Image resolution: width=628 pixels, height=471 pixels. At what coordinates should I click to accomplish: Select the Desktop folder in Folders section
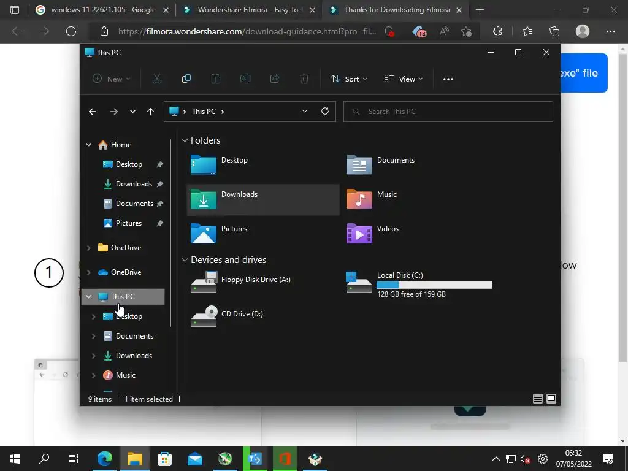point(262,165)
